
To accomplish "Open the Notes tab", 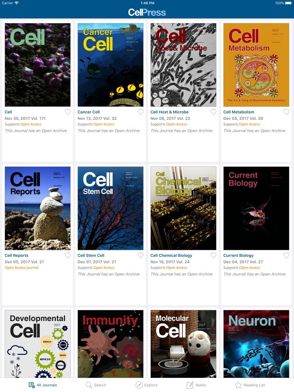I will 196,385.
